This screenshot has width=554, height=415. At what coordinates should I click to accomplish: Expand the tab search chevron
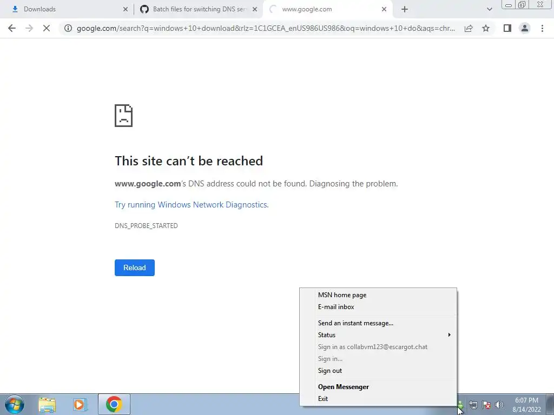(489, 9)
